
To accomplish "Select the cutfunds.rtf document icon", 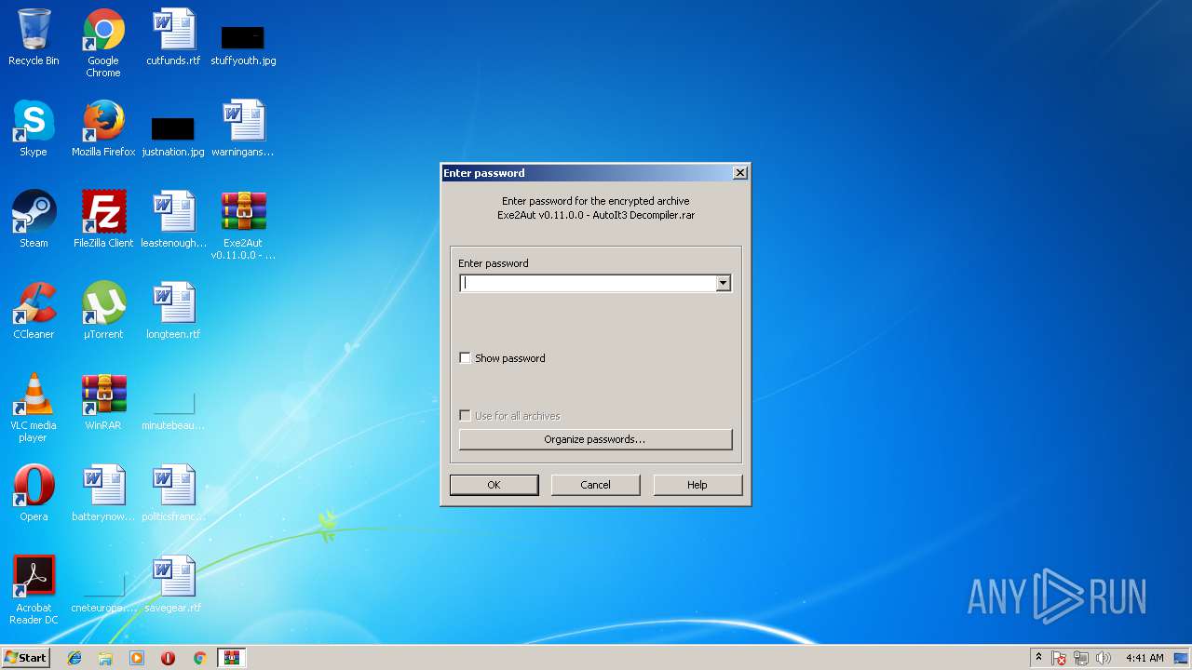I will coord(173,37).
